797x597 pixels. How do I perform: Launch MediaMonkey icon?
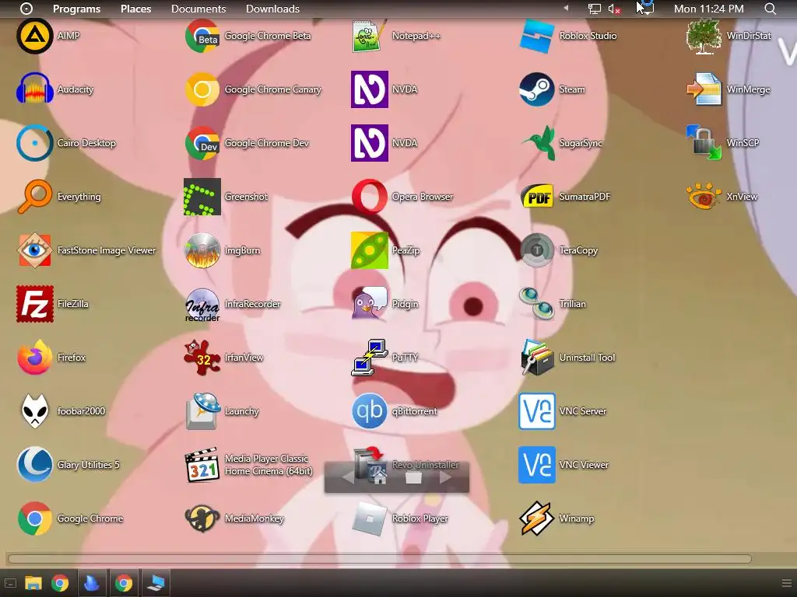tap(202, 518)
